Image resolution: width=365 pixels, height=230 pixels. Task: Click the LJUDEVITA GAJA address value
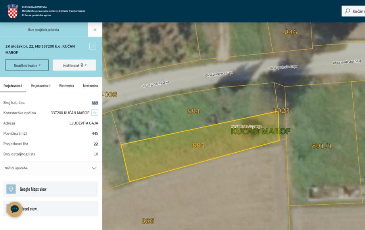coord(84,123)
